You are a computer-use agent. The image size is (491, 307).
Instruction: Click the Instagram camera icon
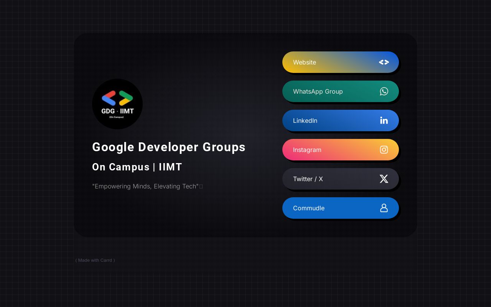384,150
